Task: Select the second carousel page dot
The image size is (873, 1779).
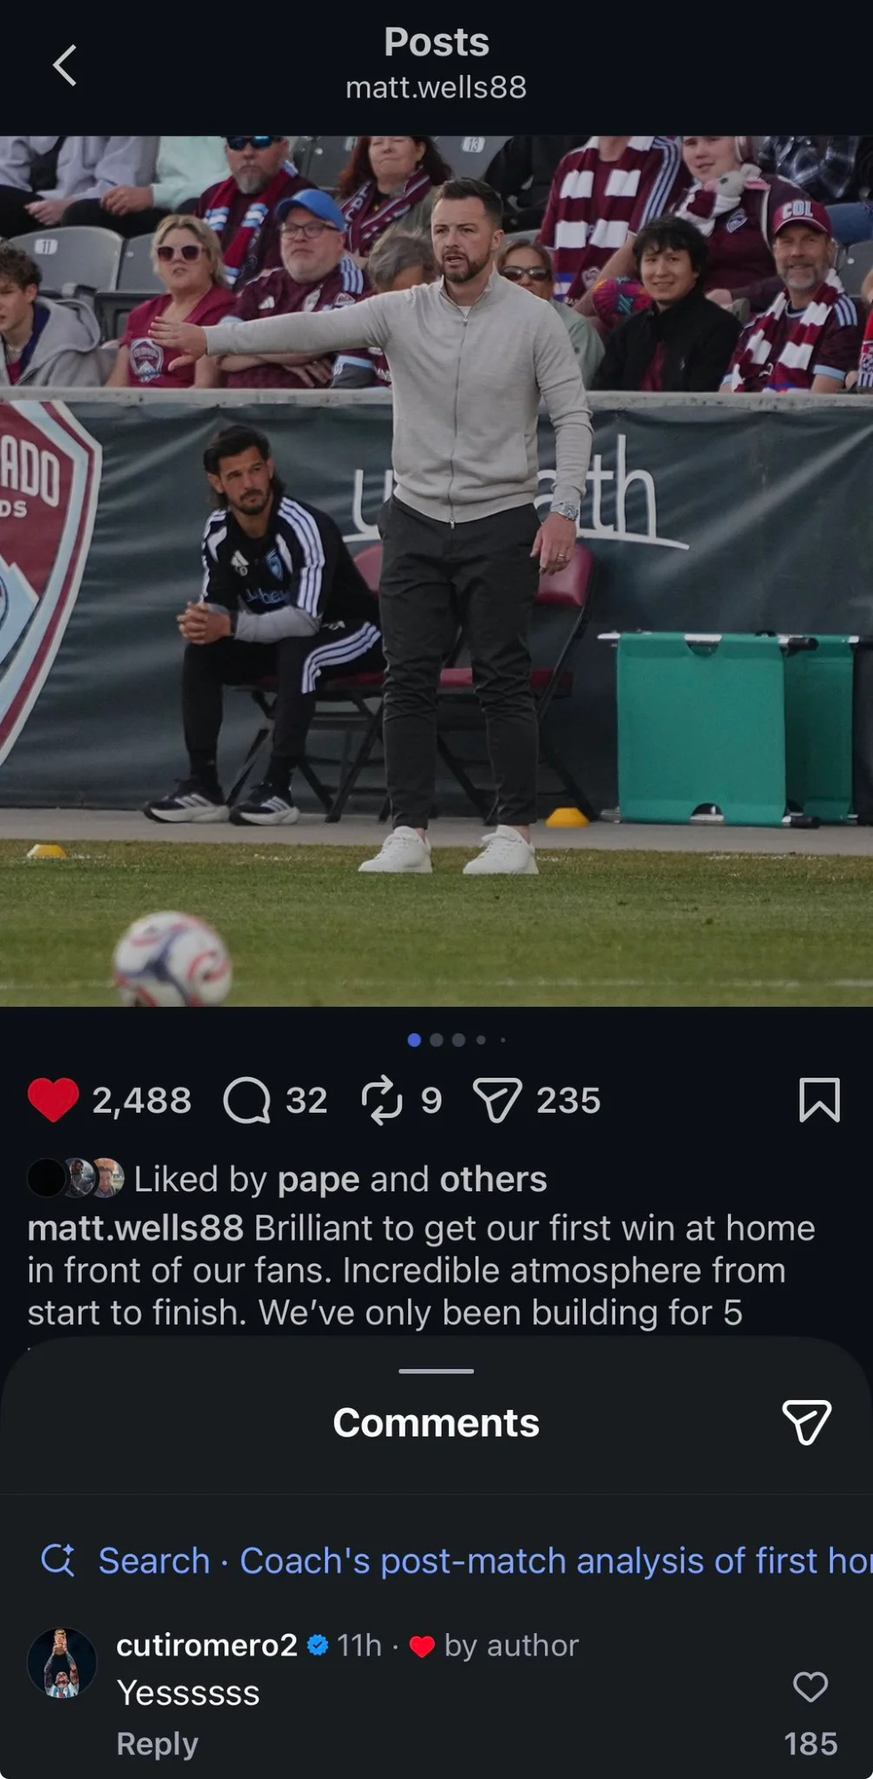Action: pos(436,1040)
